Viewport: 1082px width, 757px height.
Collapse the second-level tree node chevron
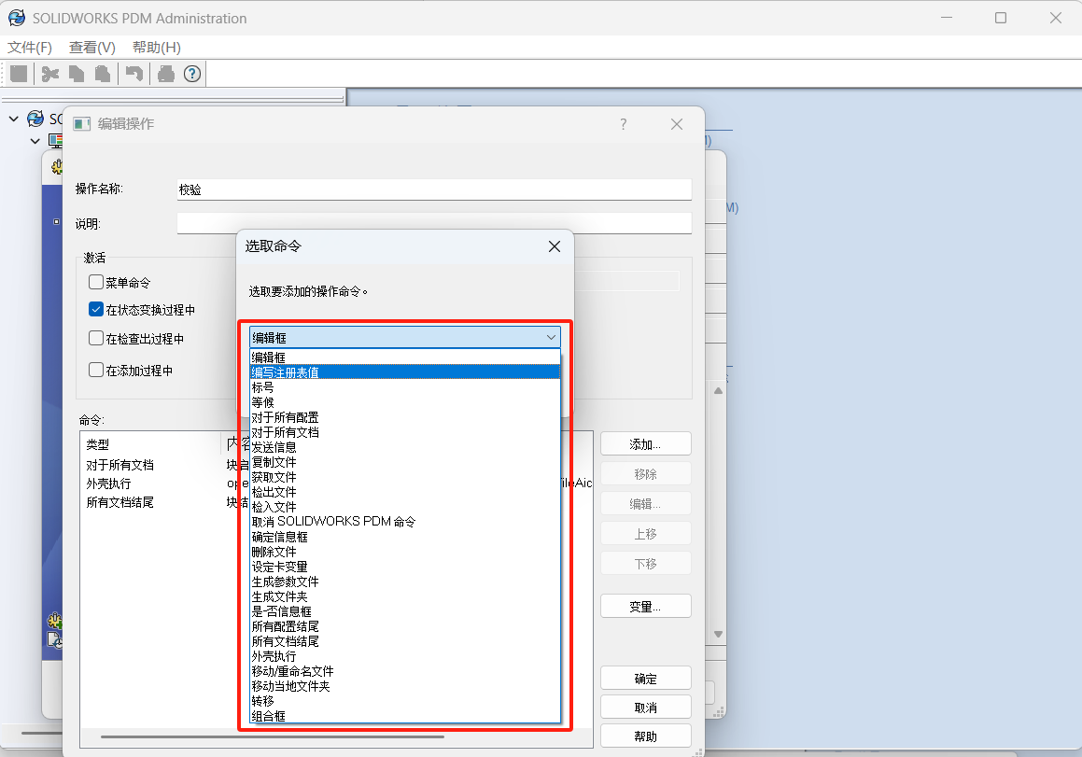[x=35, y=141]
